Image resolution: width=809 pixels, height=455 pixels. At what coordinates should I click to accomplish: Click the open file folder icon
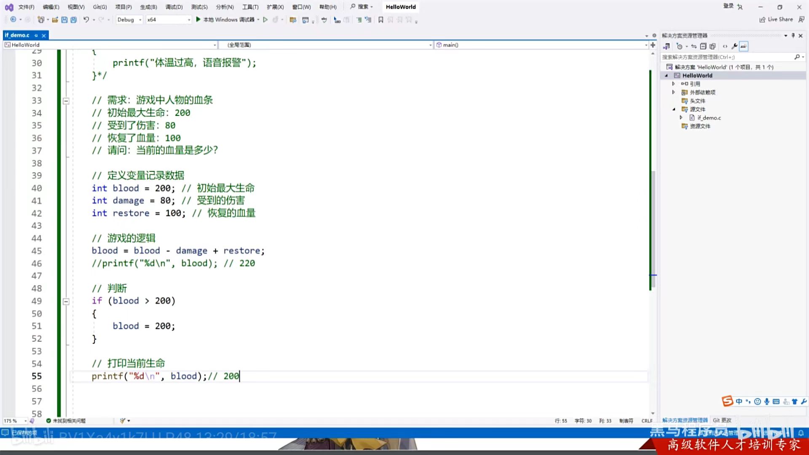(55, 19)
